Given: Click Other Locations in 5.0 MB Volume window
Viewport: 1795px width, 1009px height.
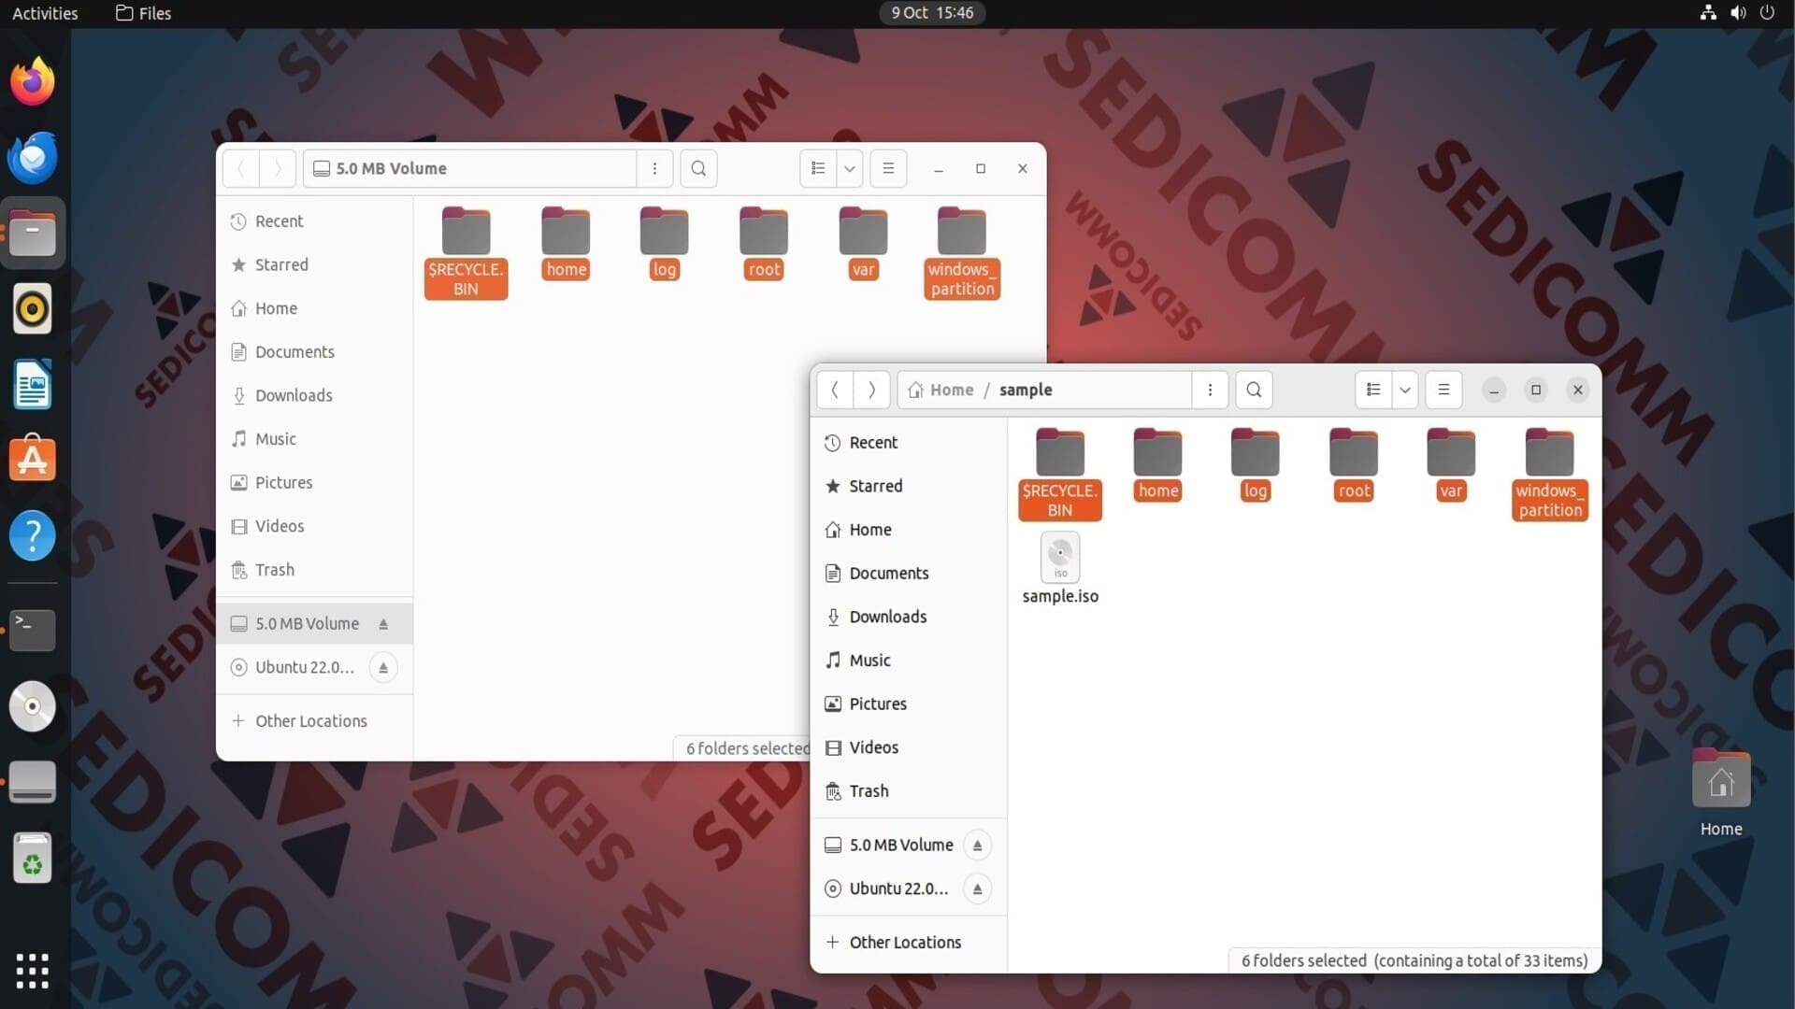Looking at the screenshot, I should coord(315,721).
